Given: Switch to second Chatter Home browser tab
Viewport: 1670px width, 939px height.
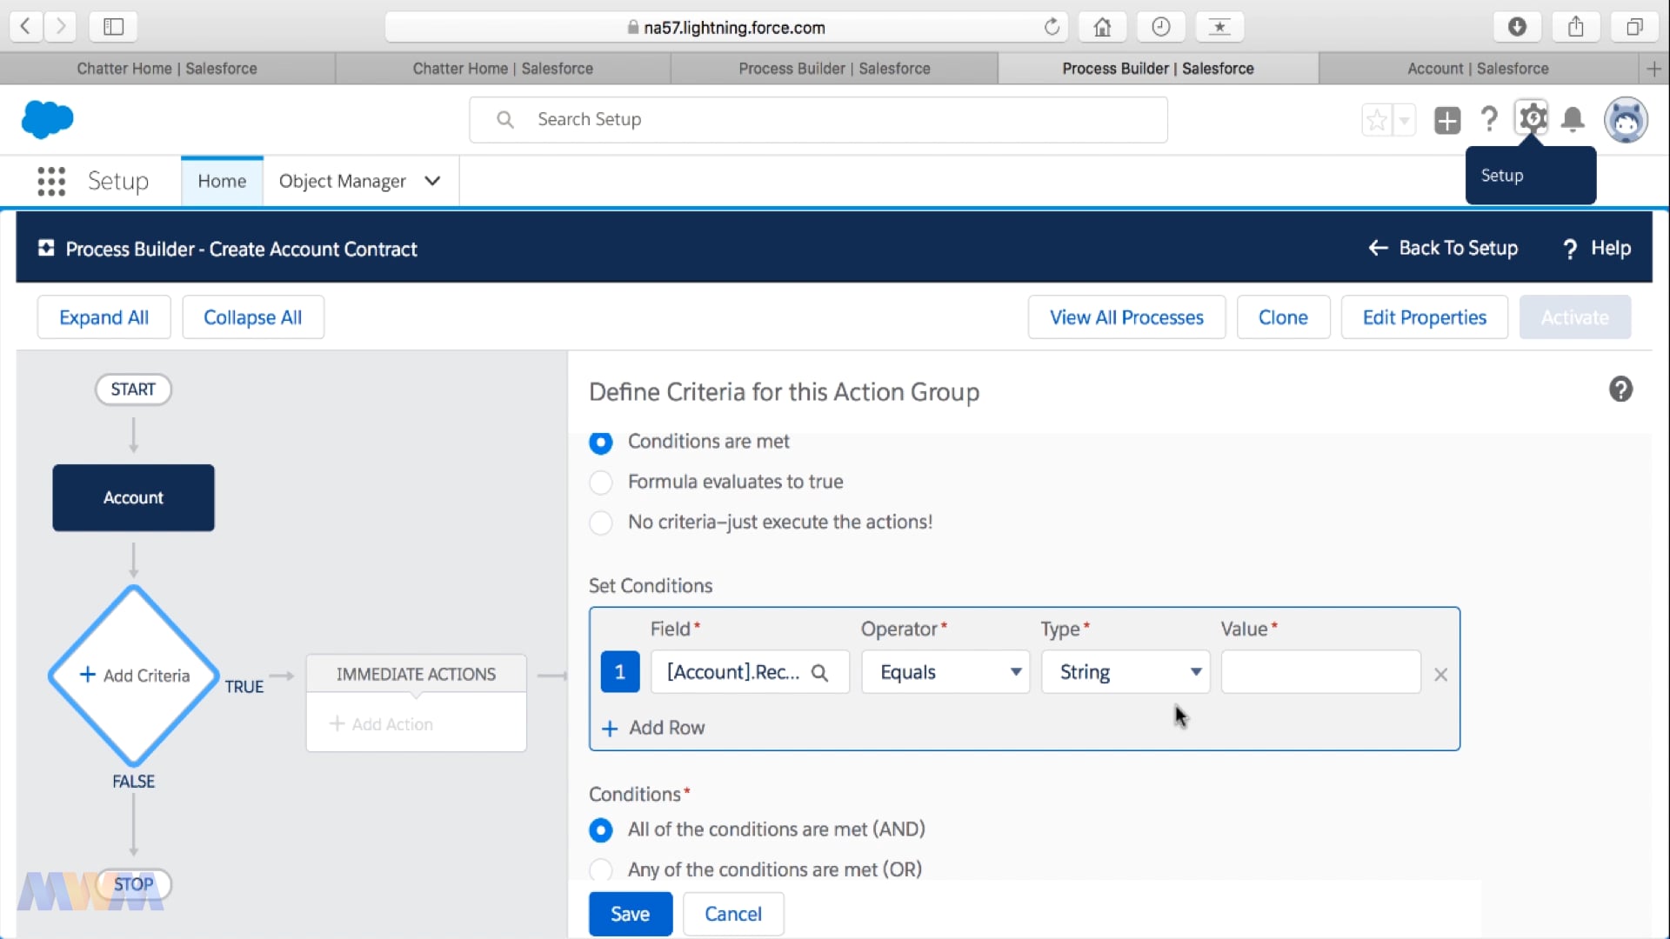Looking at the screenshot, I should [x=503, y=68].
